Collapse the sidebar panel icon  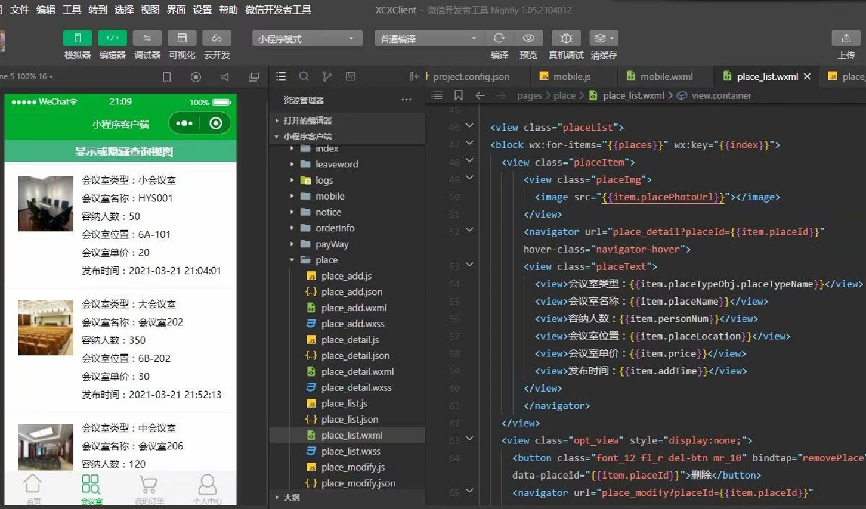[414, 76]
